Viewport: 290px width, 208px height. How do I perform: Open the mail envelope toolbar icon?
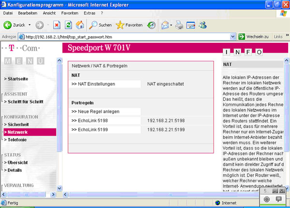(165, 25)
